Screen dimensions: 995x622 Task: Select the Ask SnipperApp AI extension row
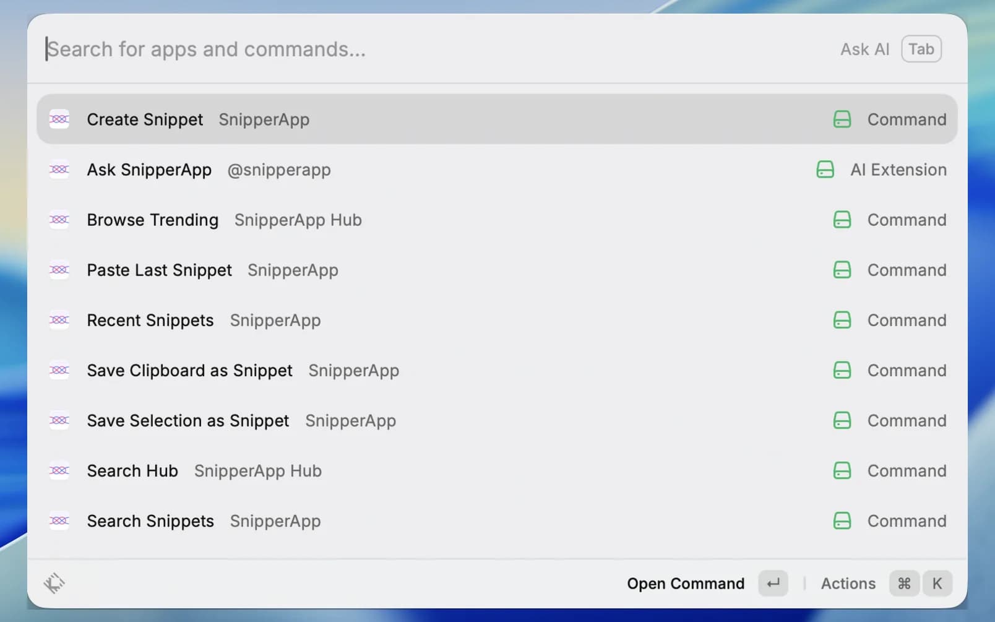(497, 170)
